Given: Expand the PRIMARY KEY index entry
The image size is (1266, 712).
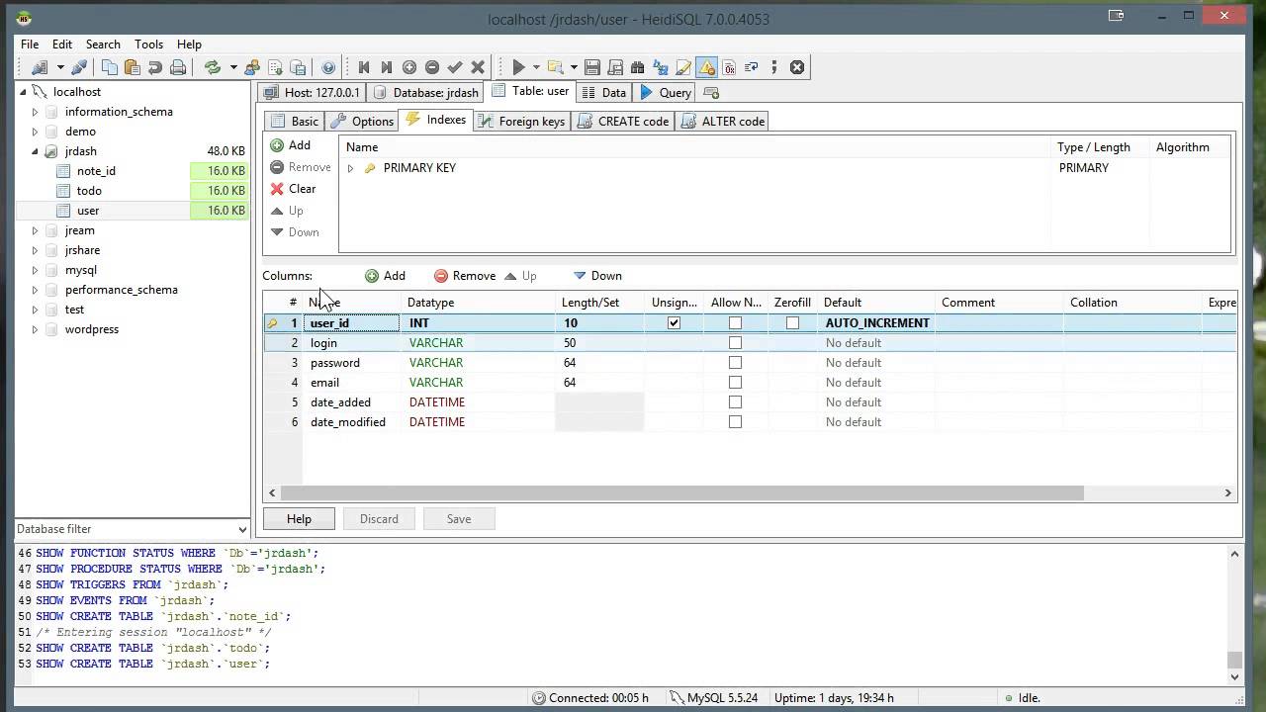Looking at the screenshot, I should click(350, 168).
